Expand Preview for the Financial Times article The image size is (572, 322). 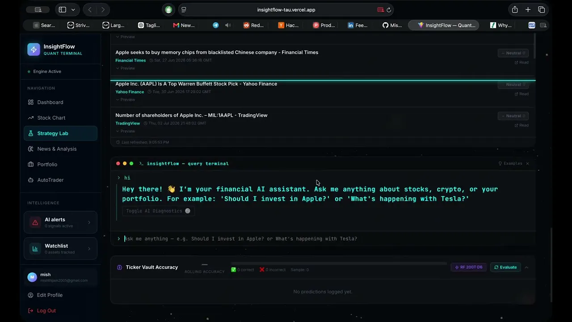pos(126,68)
